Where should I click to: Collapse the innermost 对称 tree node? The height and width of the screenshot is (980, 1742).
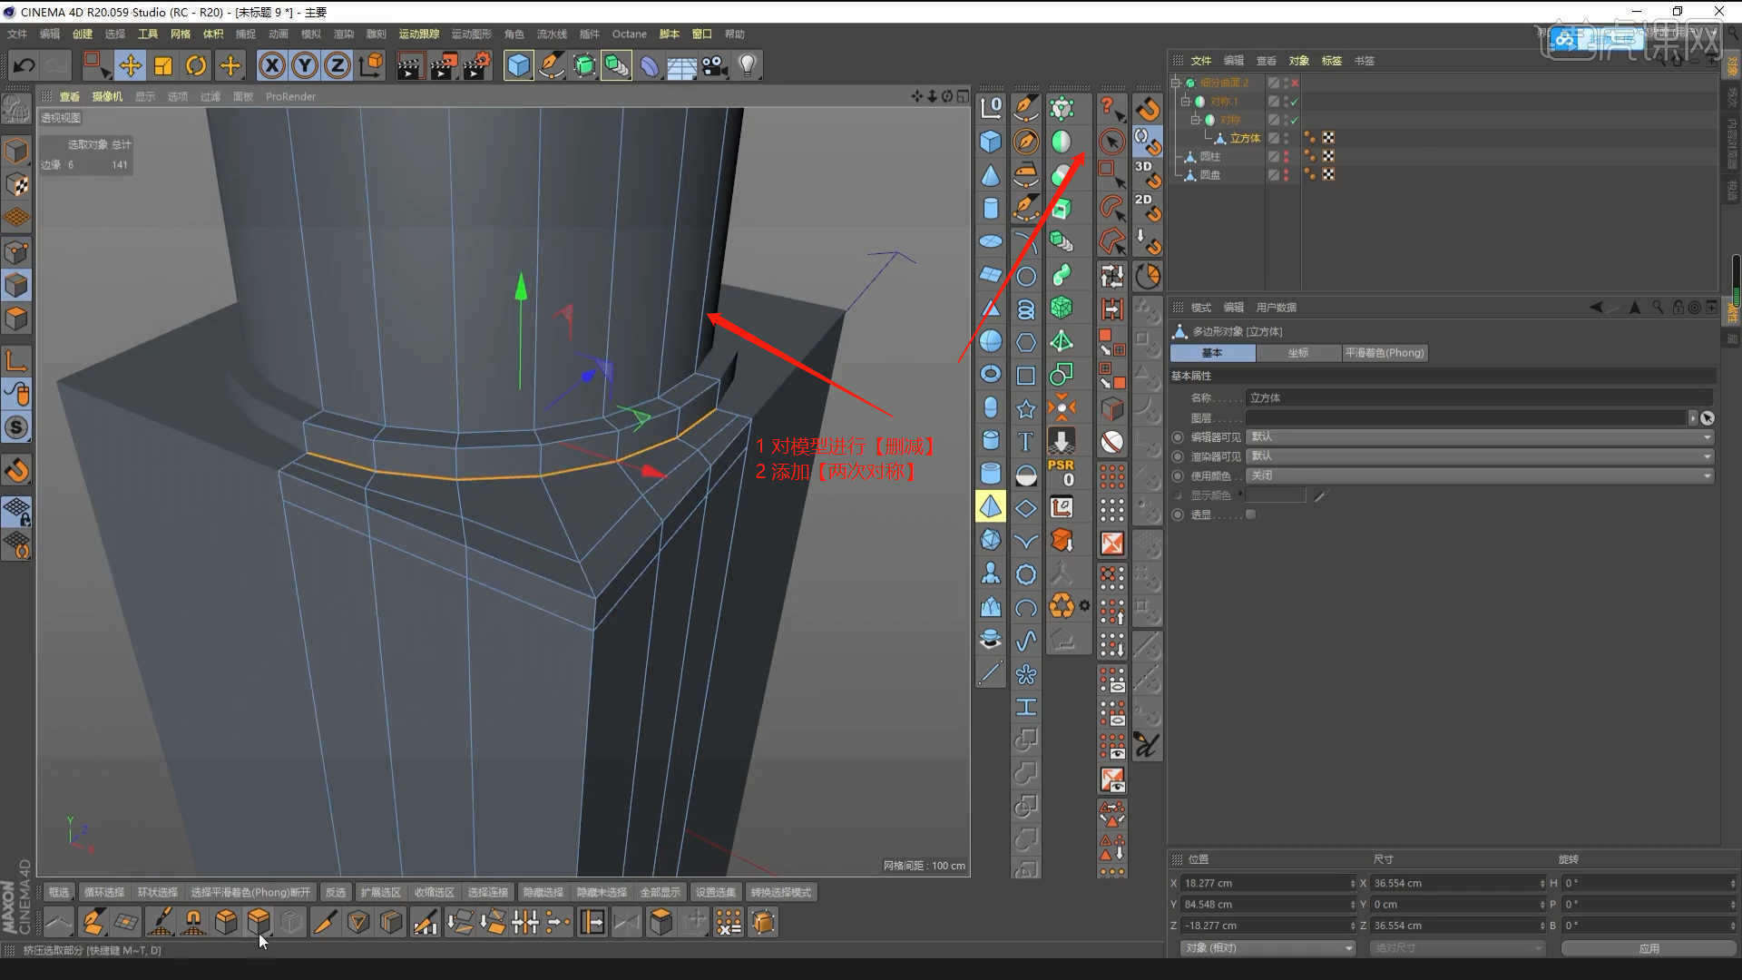1196,120
